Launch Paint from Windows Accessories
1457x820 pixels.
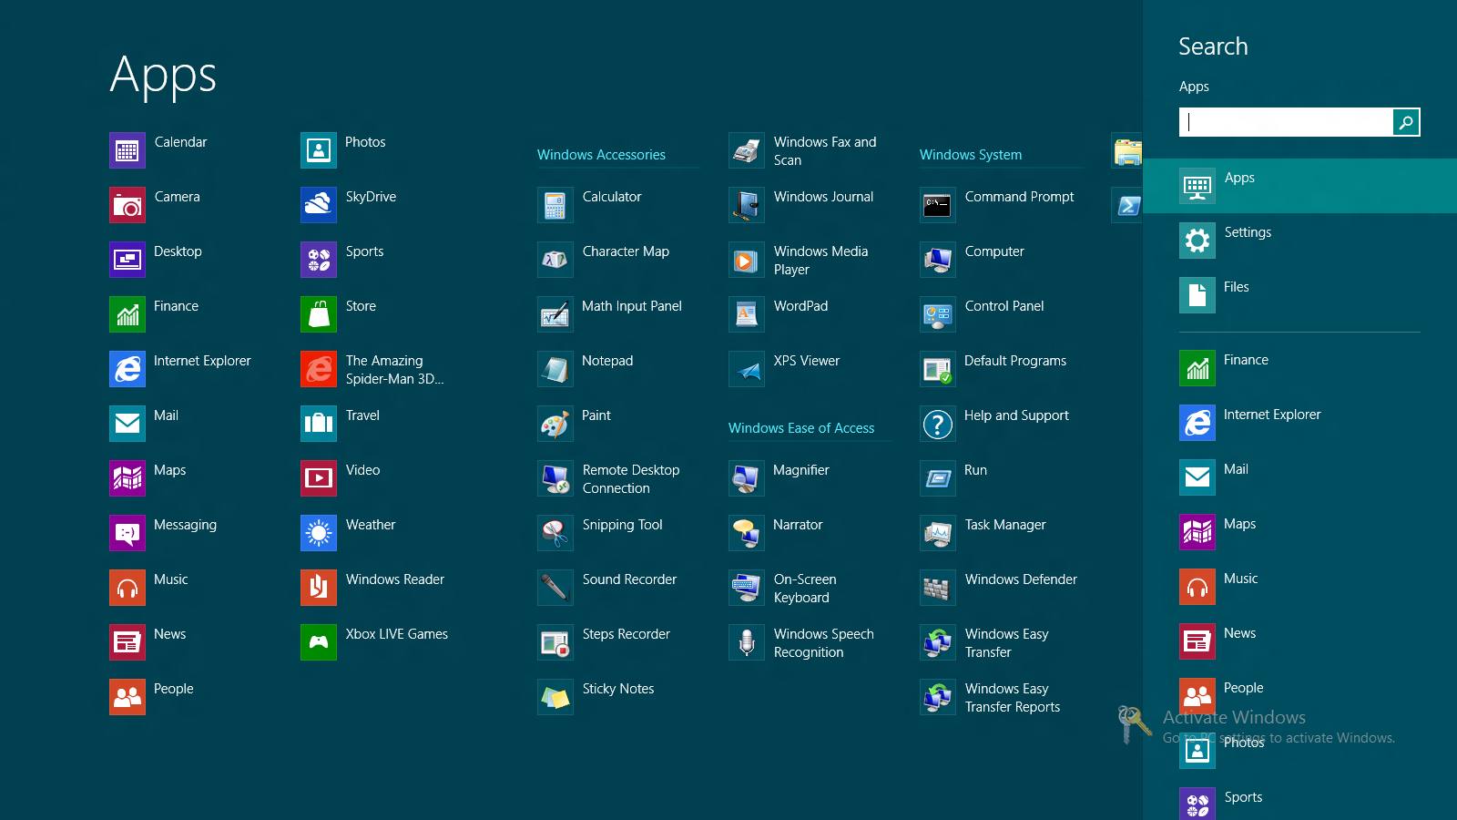[x=555, y=424]
